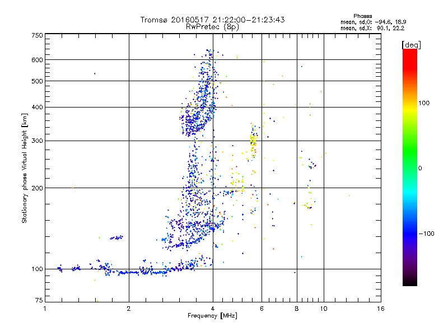Click the yellow echo cluster near 300 km
The image size is (448, 336).
click(253, 141)
